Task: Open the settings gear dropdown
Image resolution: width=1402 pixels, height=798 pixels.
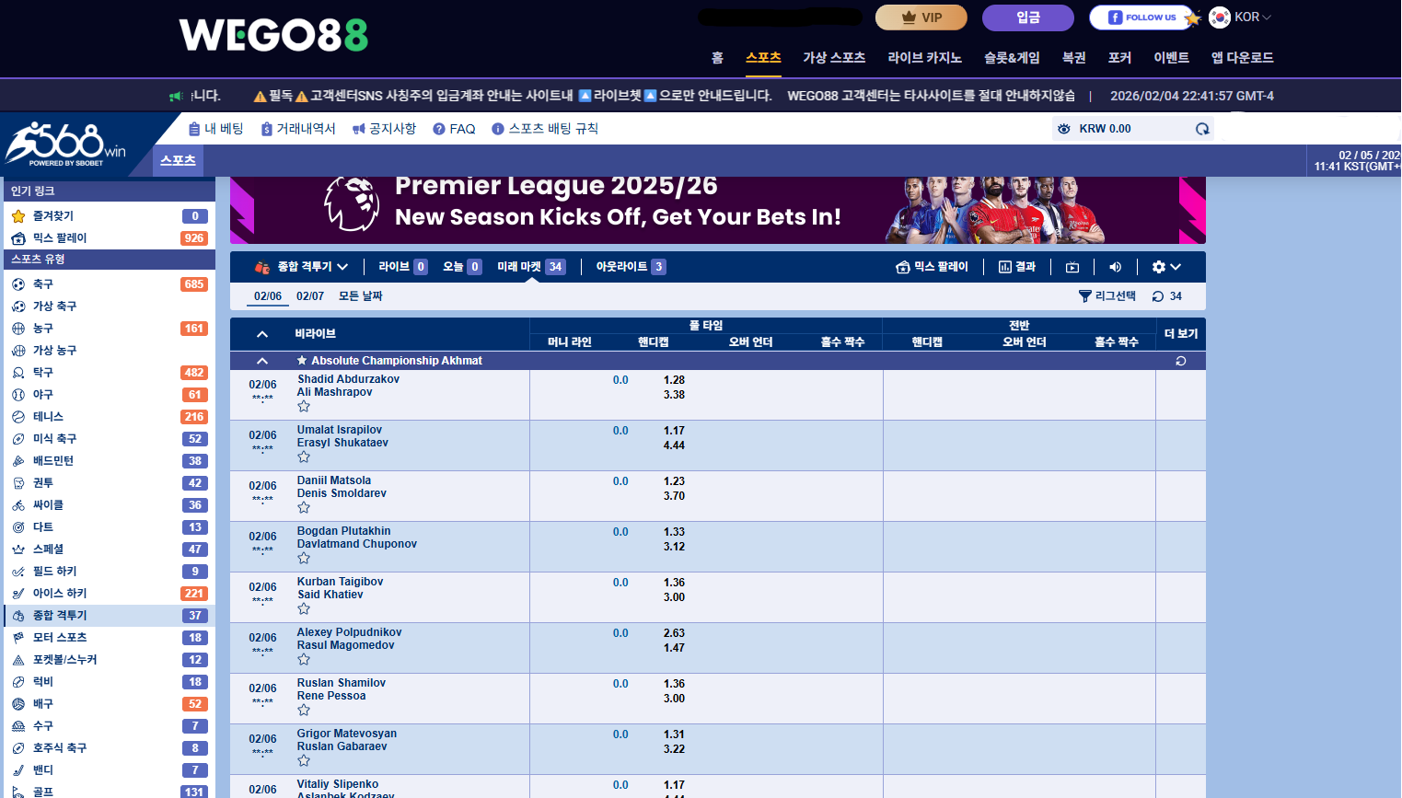Action: [x=1165, y=267]
